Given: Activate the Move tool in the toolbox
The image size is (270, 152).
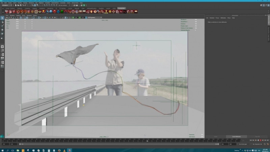Looking at the screenshot, I should tap(2, 30).
